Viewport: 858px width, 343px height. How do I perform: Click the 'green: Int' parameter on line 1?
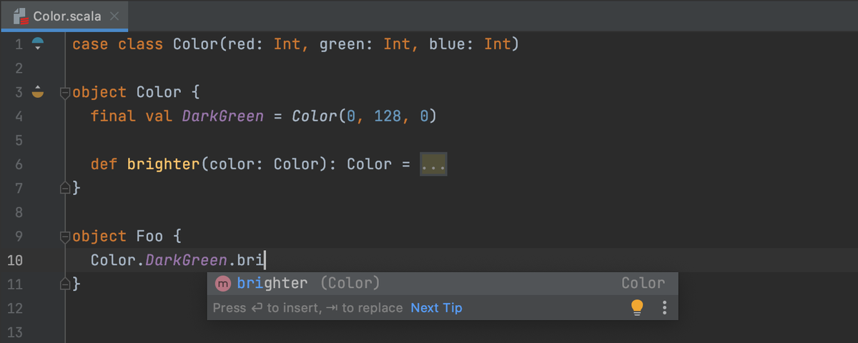click(365, 44)
